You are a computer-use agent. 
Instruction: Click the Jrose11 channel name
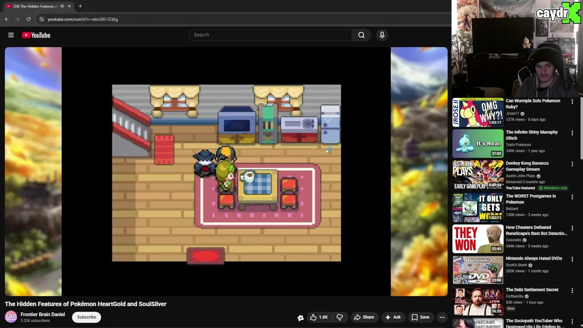[x=512, y=113]
